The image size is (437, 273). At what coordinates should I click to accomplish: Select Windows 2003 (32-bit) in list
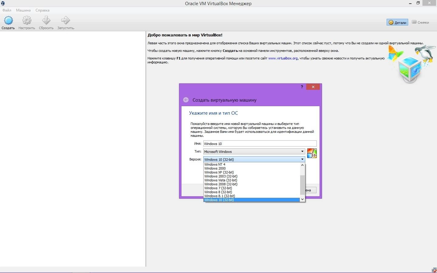(x=252, y=176)
